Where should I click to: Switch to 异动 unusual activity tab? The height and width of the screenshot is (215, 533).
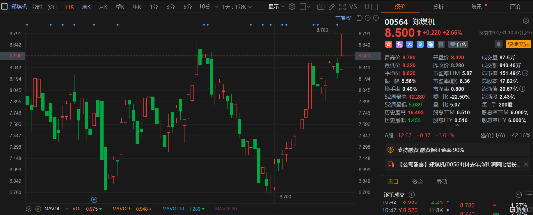(x=442, y=182)
